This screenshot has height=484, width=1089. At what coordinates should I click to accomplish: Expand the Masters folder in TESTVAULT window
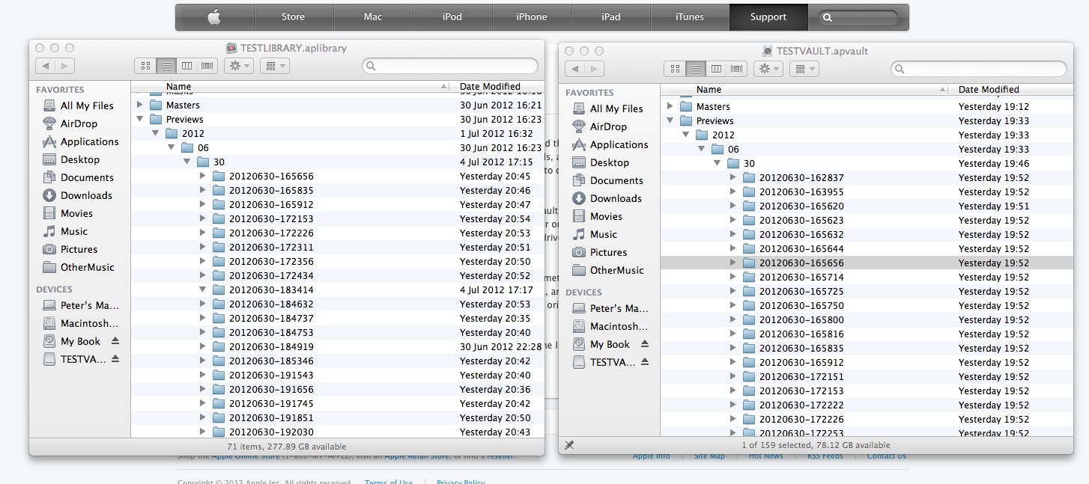(x=670, y=107)
